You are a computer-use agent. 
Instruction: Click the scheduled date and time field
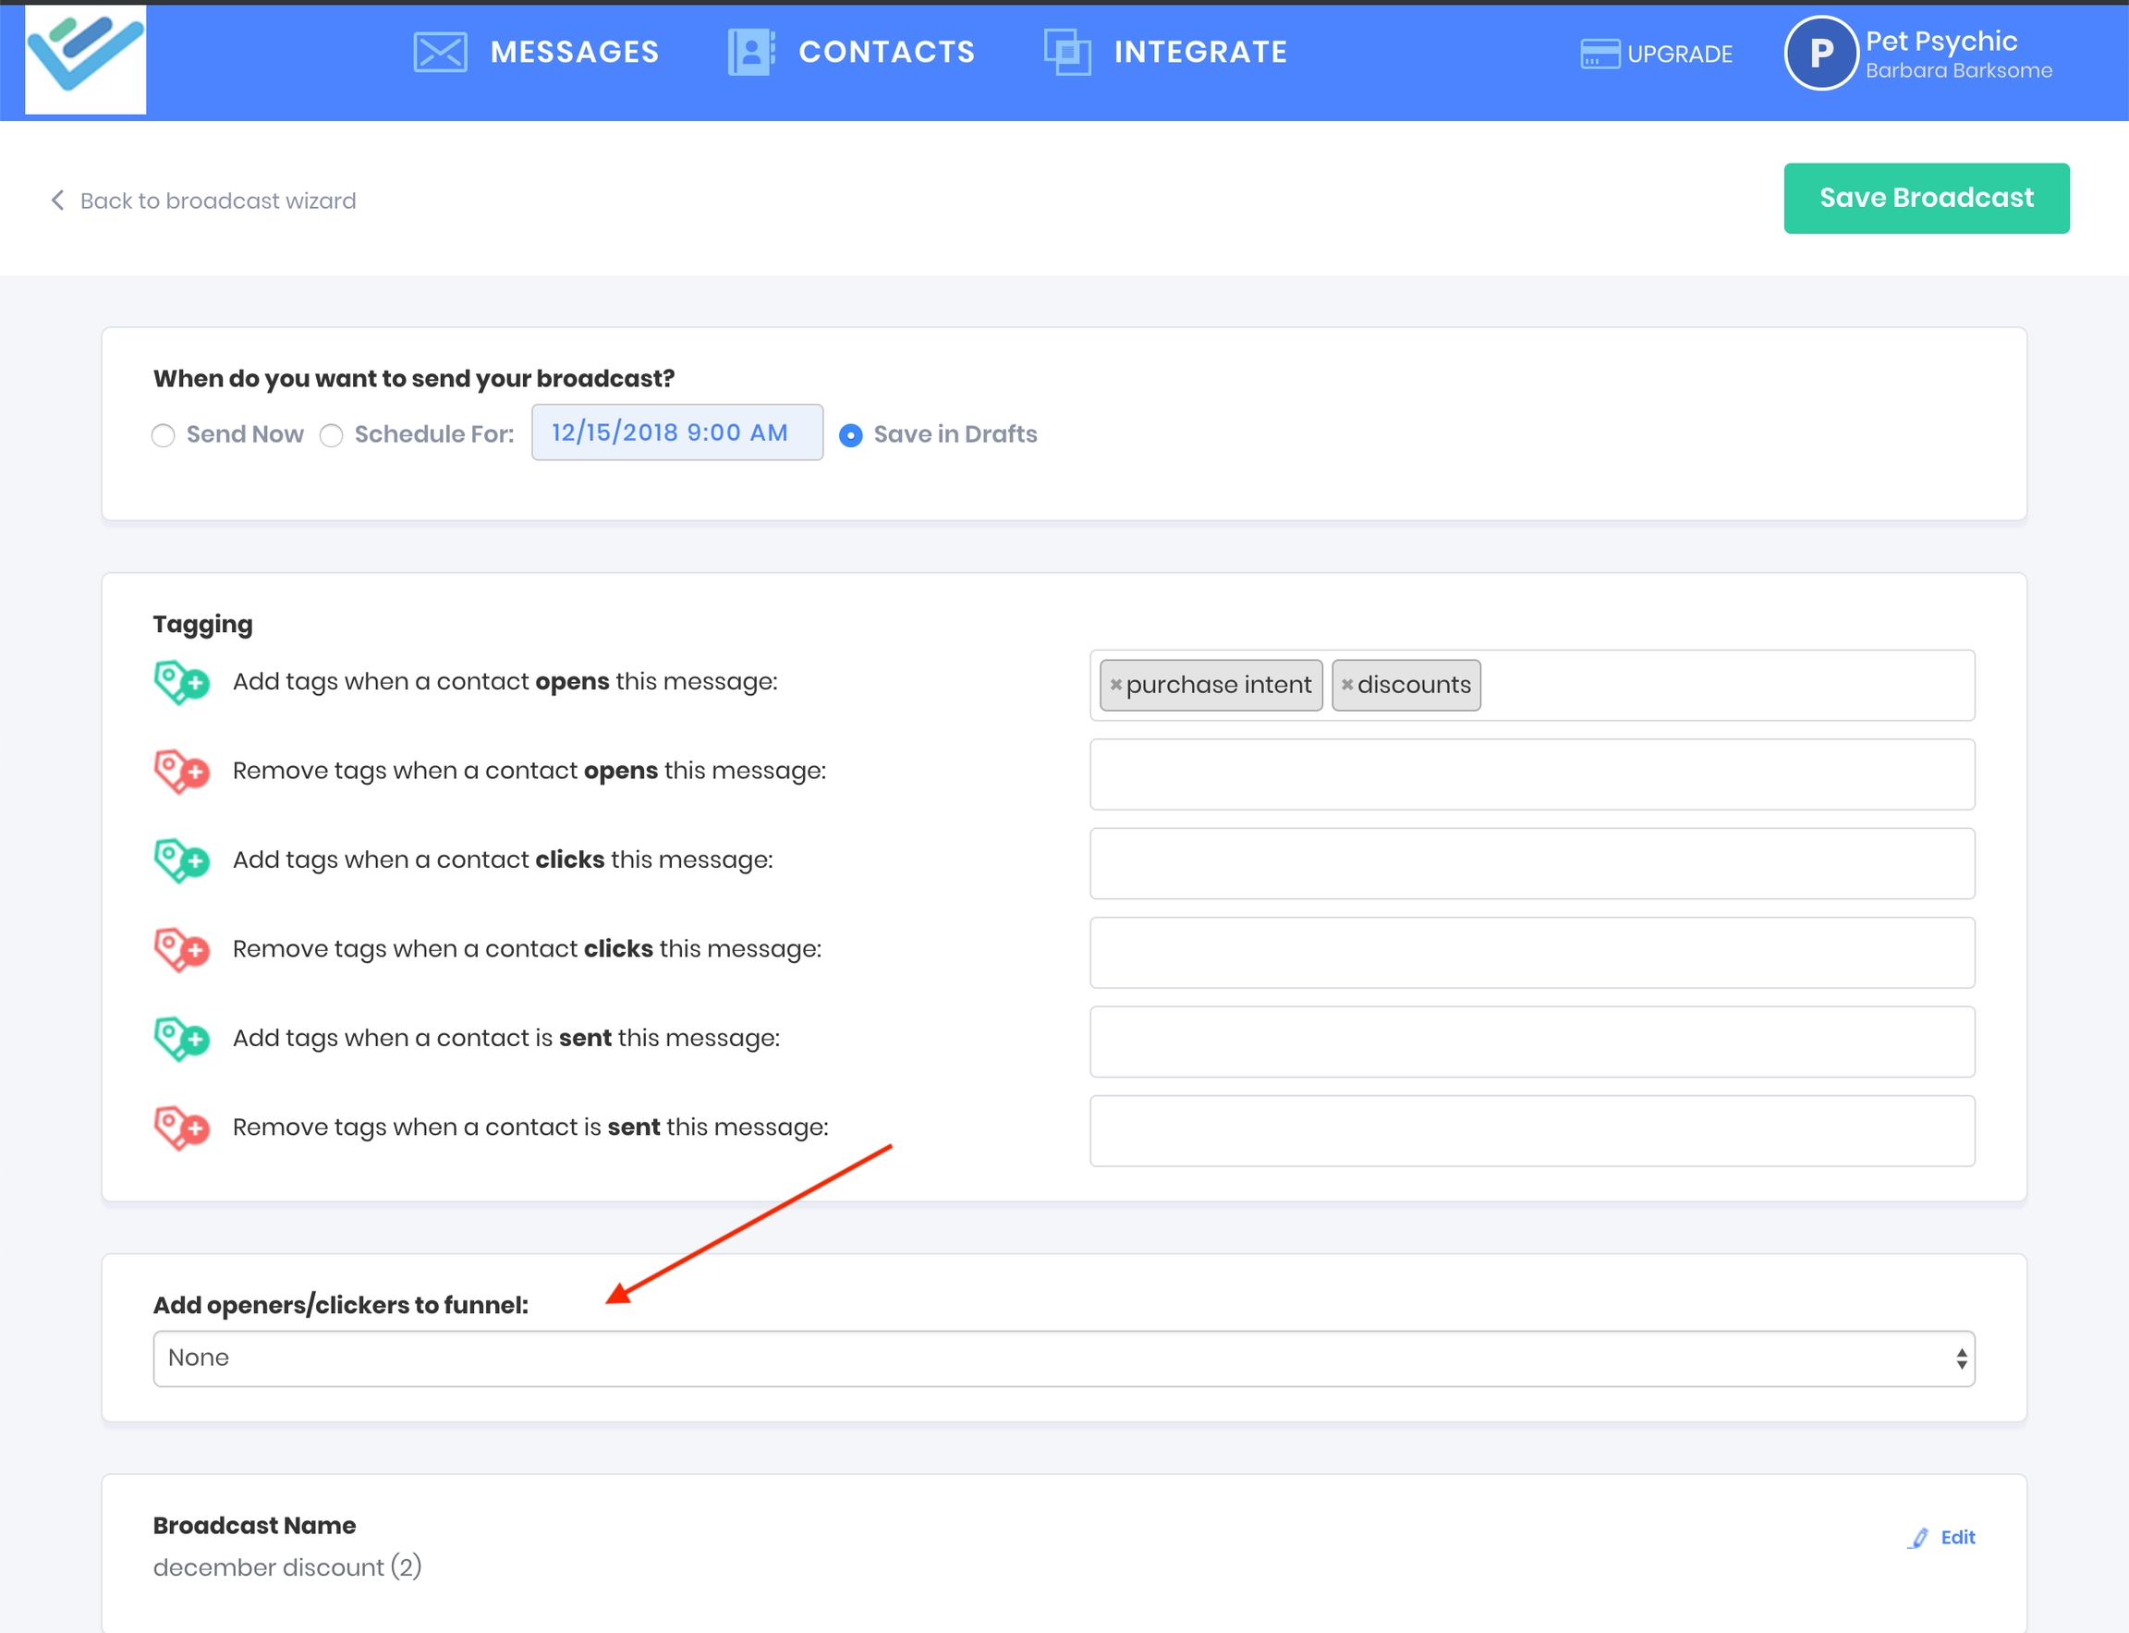(676, 433)
